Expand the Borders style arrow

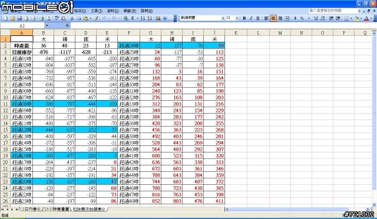point(351,18)
